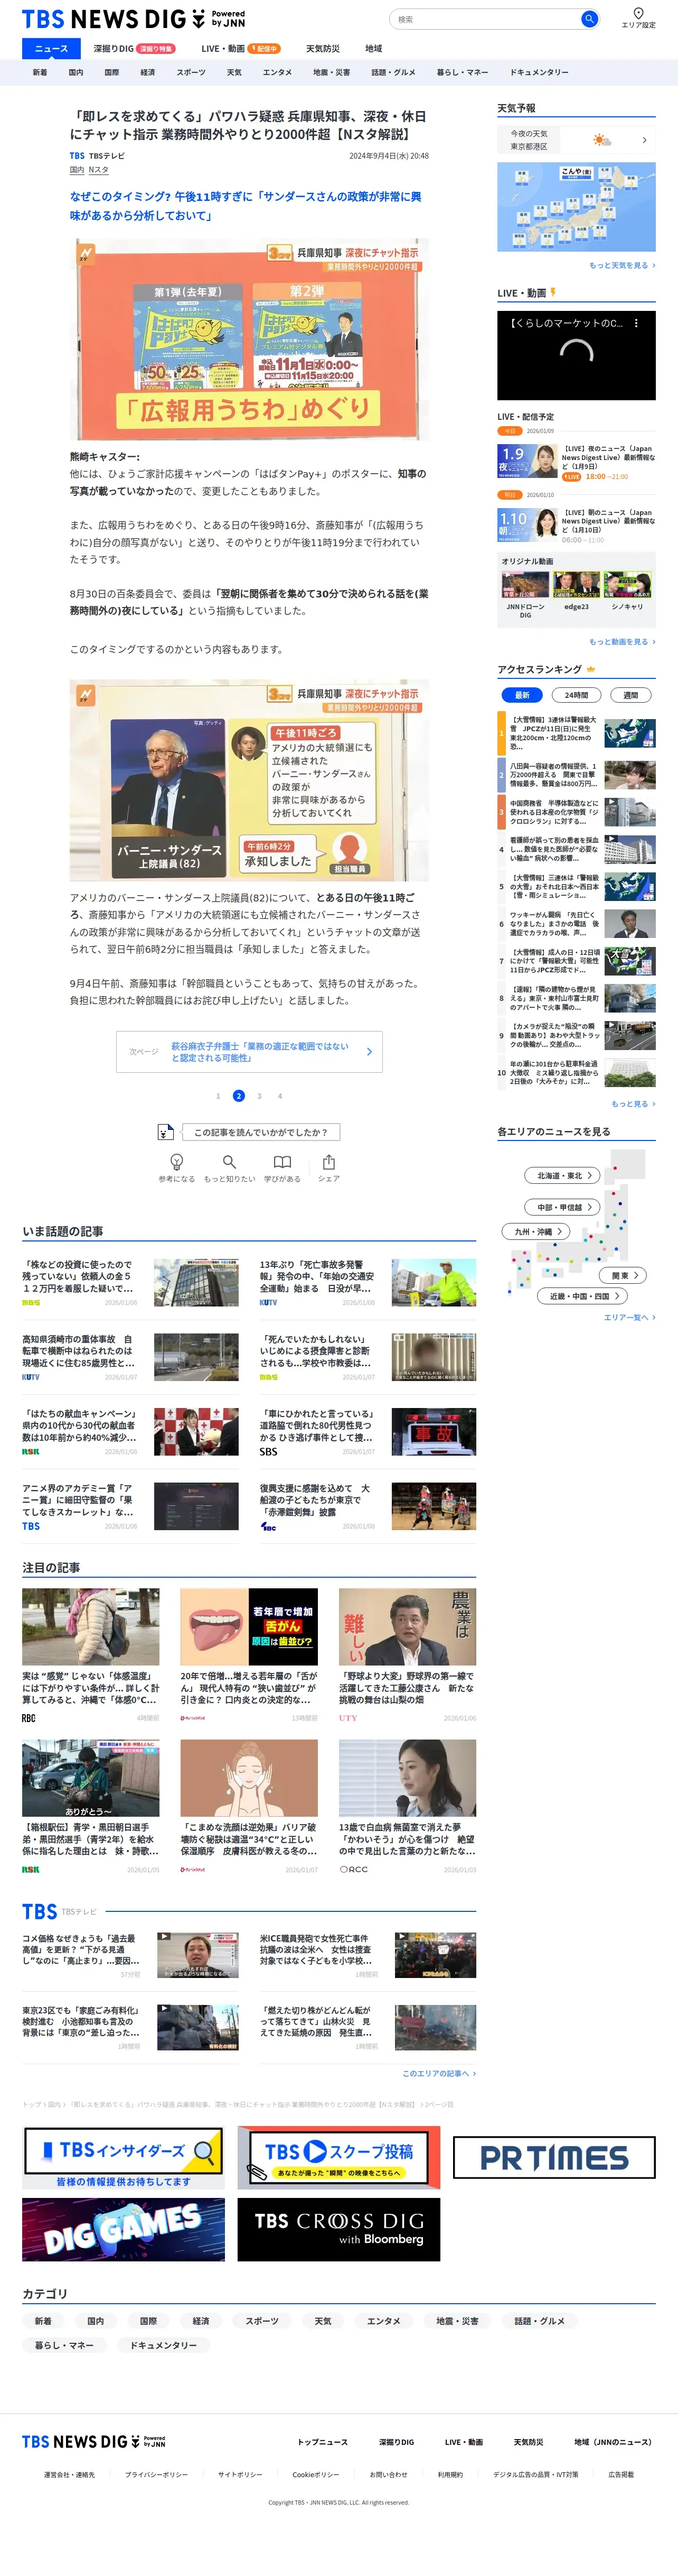
Task: Open もっと天気を見る link
Action: pos(621,266)
